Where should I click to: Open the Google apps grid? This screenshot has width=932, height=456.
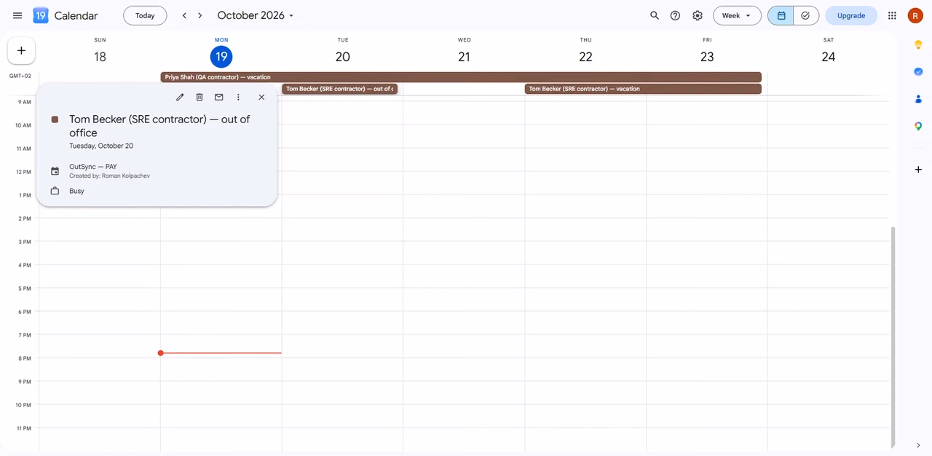point(892,15)
